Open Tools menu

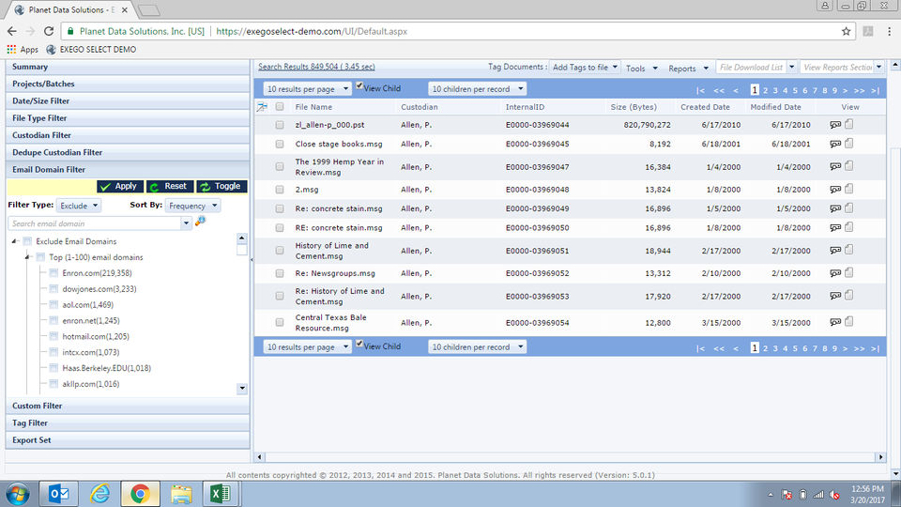click(x=641, y=69)
